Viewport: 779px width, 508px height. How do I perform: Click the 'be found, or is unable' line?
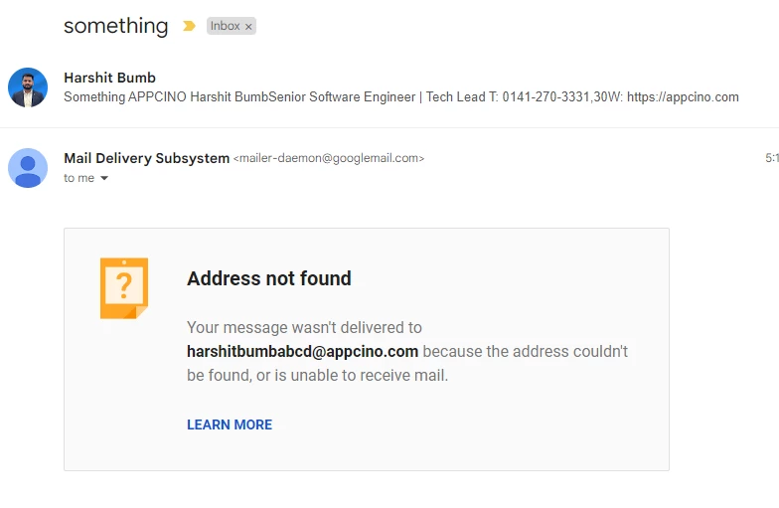point(317,376)
